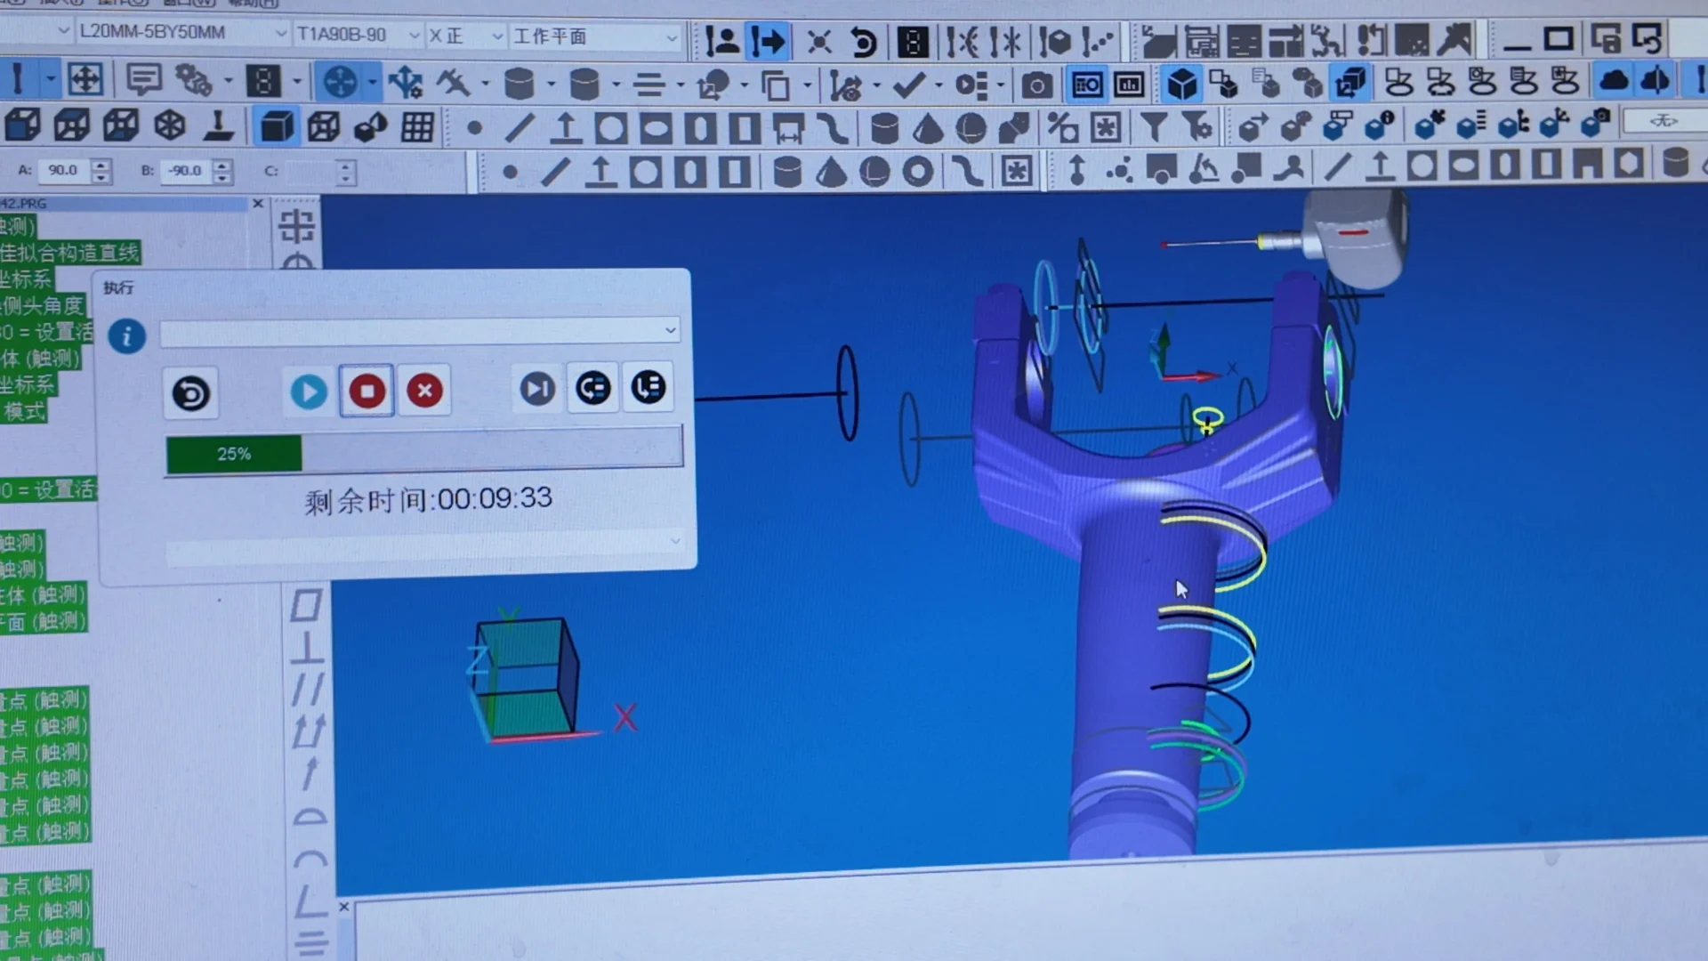Click the angle dimension icon in the vertical toolbar
Image resolution: width=1708 pixels, height=961 pixels.
point(310,902)
